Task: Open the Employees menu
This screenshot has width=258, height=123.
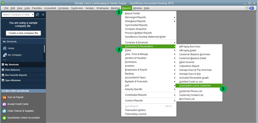Action: pos(103,8)
